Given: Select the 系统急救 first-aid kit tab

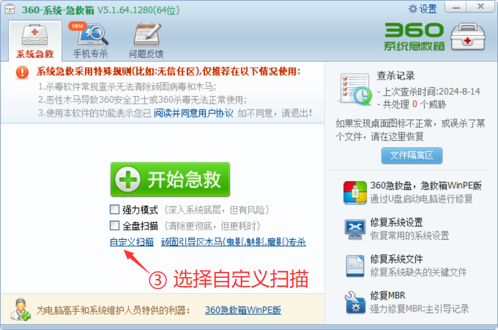Looking at the screenshot, I should click(35, 41).
